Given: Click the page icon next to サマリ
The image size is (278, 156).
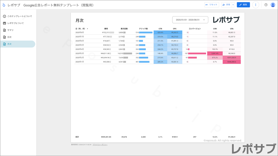Looking at the screenshot, I should click(4, 30).
